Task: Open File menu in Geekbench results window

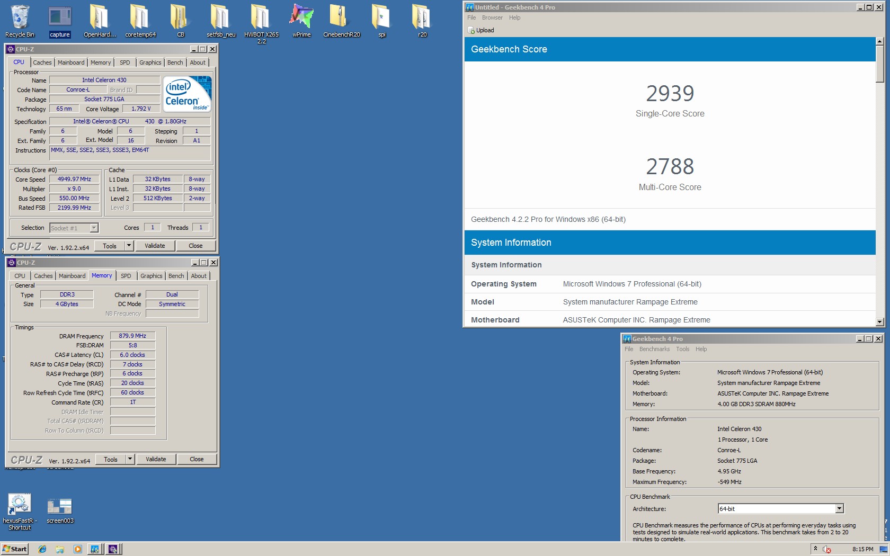Action: (471, 17)
